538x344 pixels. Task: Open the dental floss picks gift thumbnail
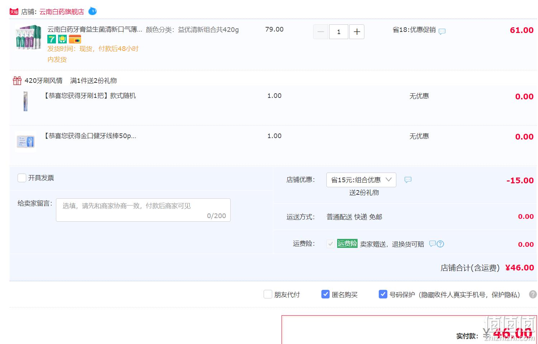pos(26,141)
